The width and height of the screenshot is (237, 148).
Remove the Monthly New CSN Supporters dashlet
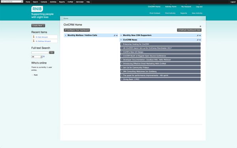click(200, 36)
